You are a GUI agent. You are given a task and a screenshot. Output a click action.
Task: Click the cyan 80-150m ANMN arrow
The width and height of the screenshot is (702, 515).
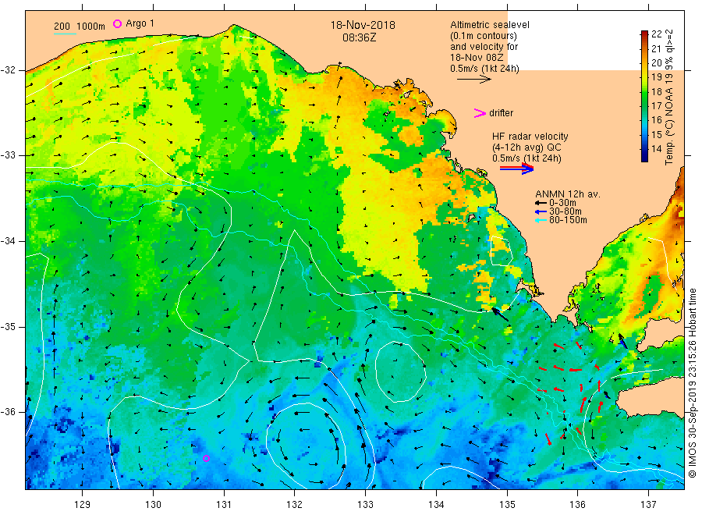(541, 220)
